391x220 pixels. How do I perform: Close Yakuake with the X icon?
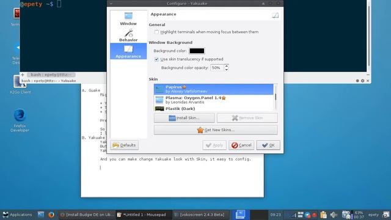pyautogui.click(x=368, y=81)
